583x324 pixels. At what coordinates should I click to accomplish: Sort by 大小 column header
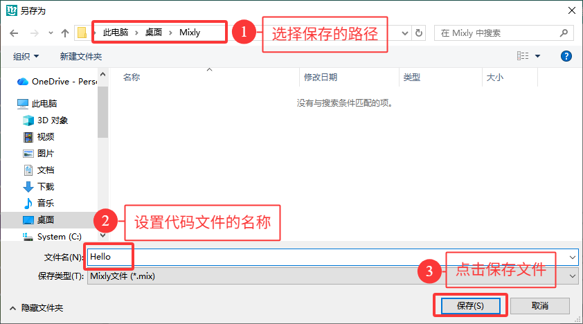495,78
